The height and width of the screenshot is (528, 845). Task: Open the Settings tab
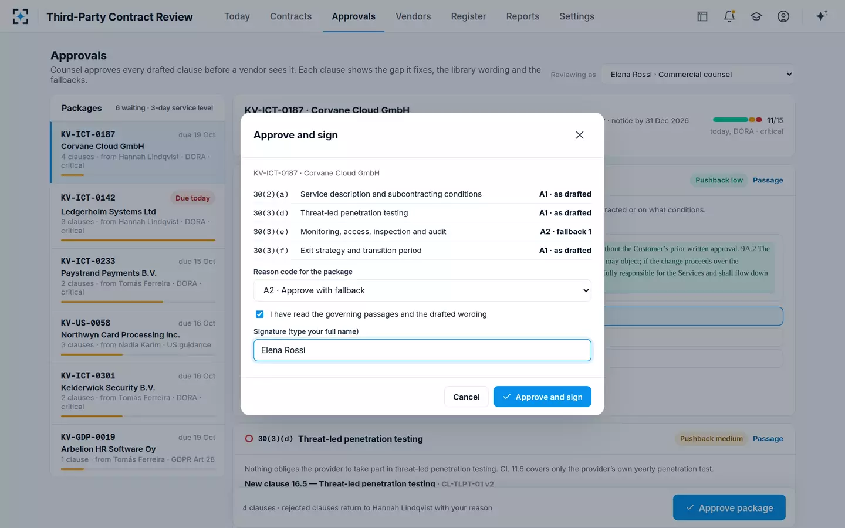[x=577, y=16]
